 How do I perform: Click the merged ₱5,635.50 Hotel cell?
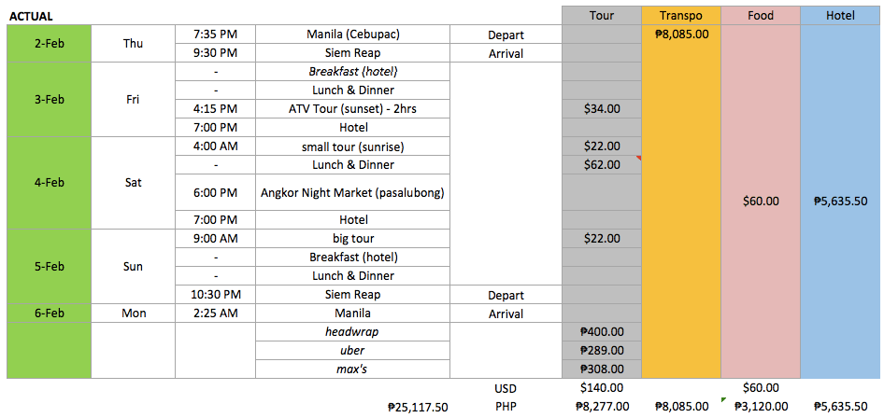click(x=841, y=201)
